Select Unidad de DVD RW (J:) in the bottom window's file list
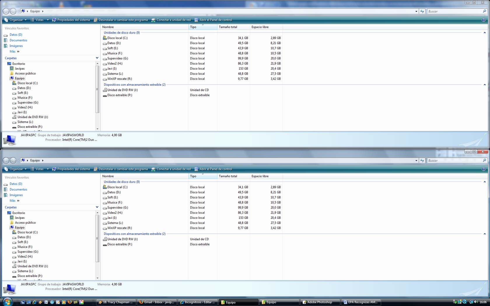Screen dimensions: 490x306 (x=122, y=239)
